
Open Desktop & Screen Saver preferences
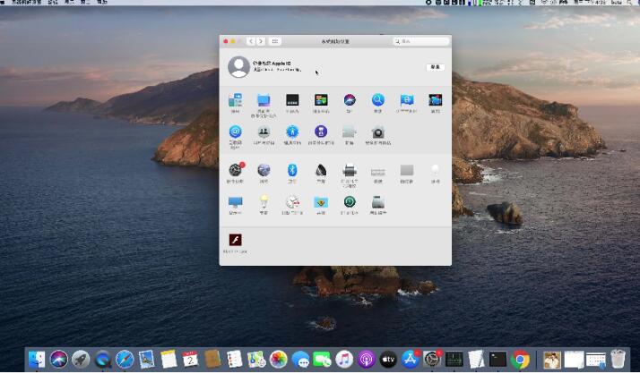pos(264,100)
